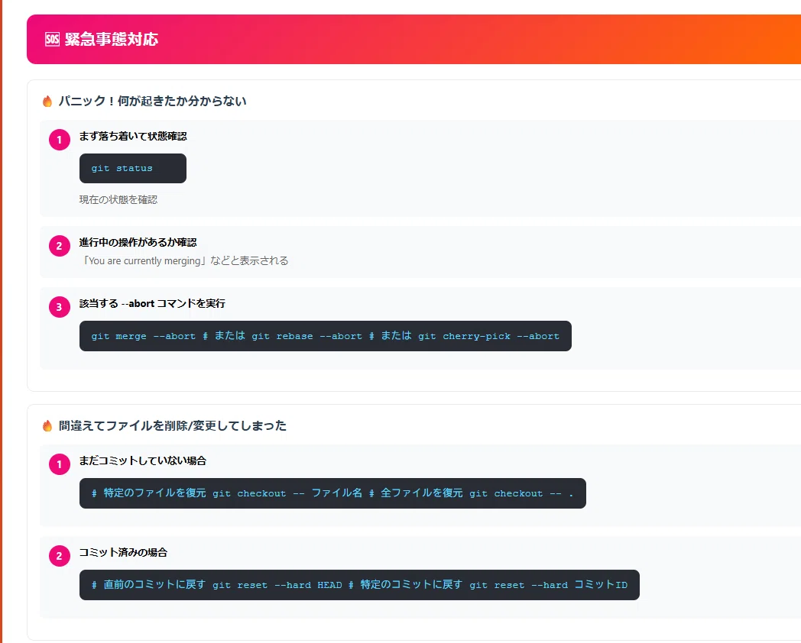
Task: Click fire icon beside パニック heading
Action: [47, 101]
